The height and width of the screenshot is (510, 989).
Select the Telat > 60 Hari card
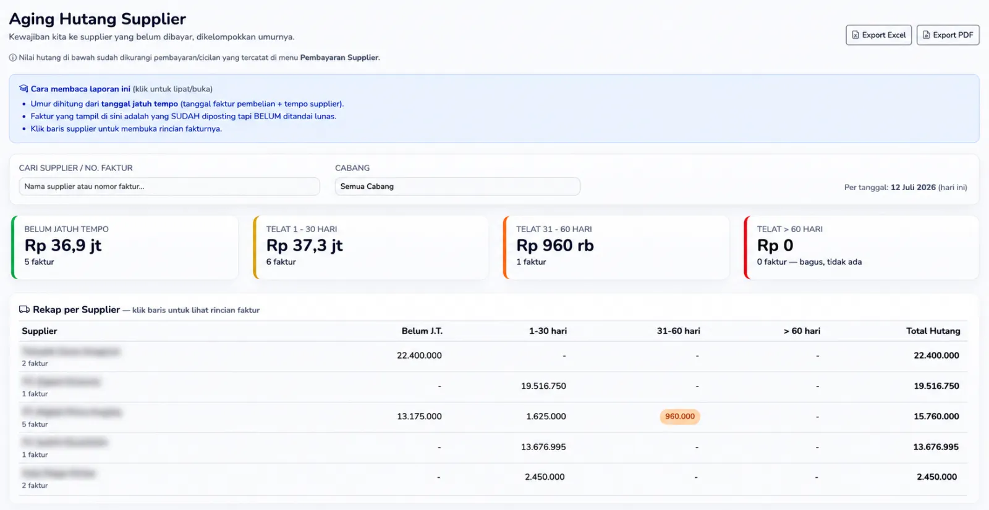862,248
